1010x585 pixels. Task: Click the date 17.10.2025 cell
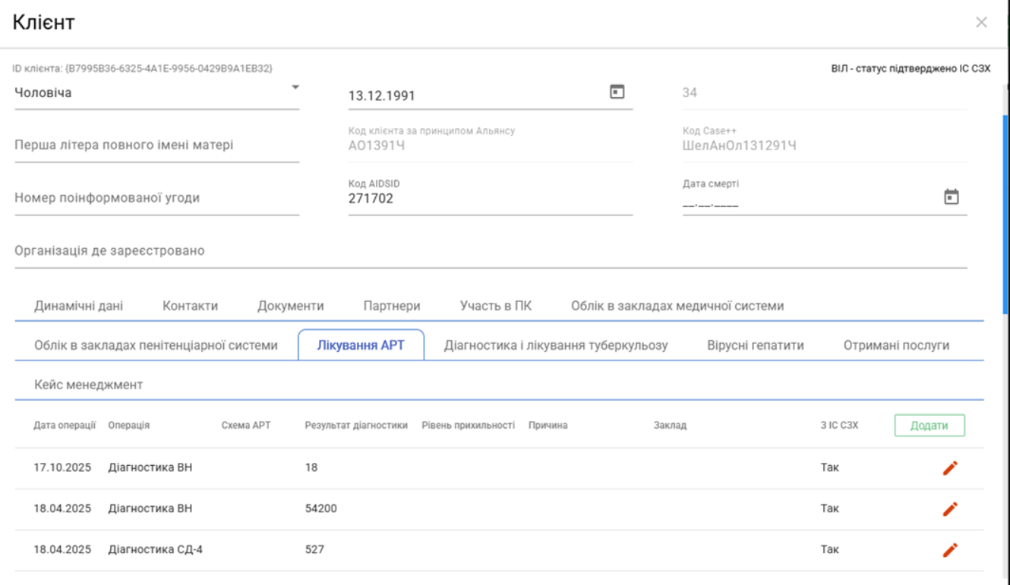click(62, 467)
